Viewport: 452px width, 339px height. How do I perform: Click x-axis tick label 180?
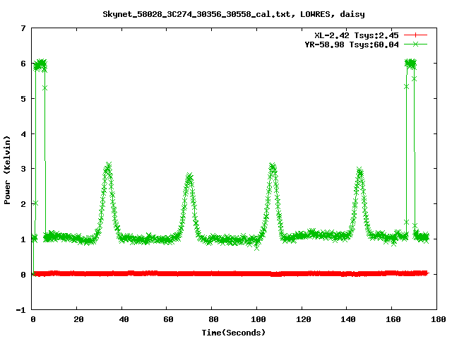point(438,319)
